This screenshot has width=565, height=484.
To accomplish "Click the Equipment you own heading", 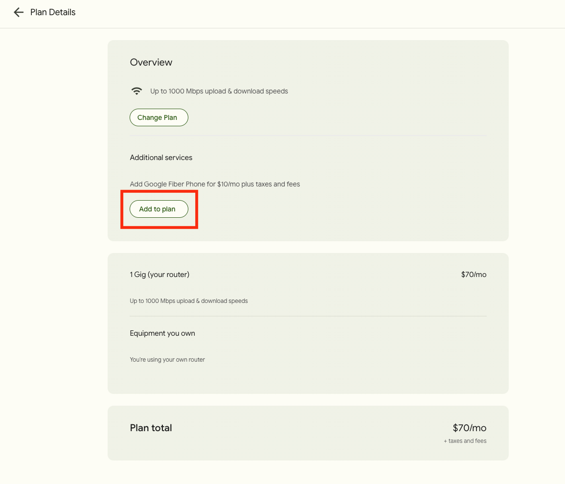I will tap(162, 333).
